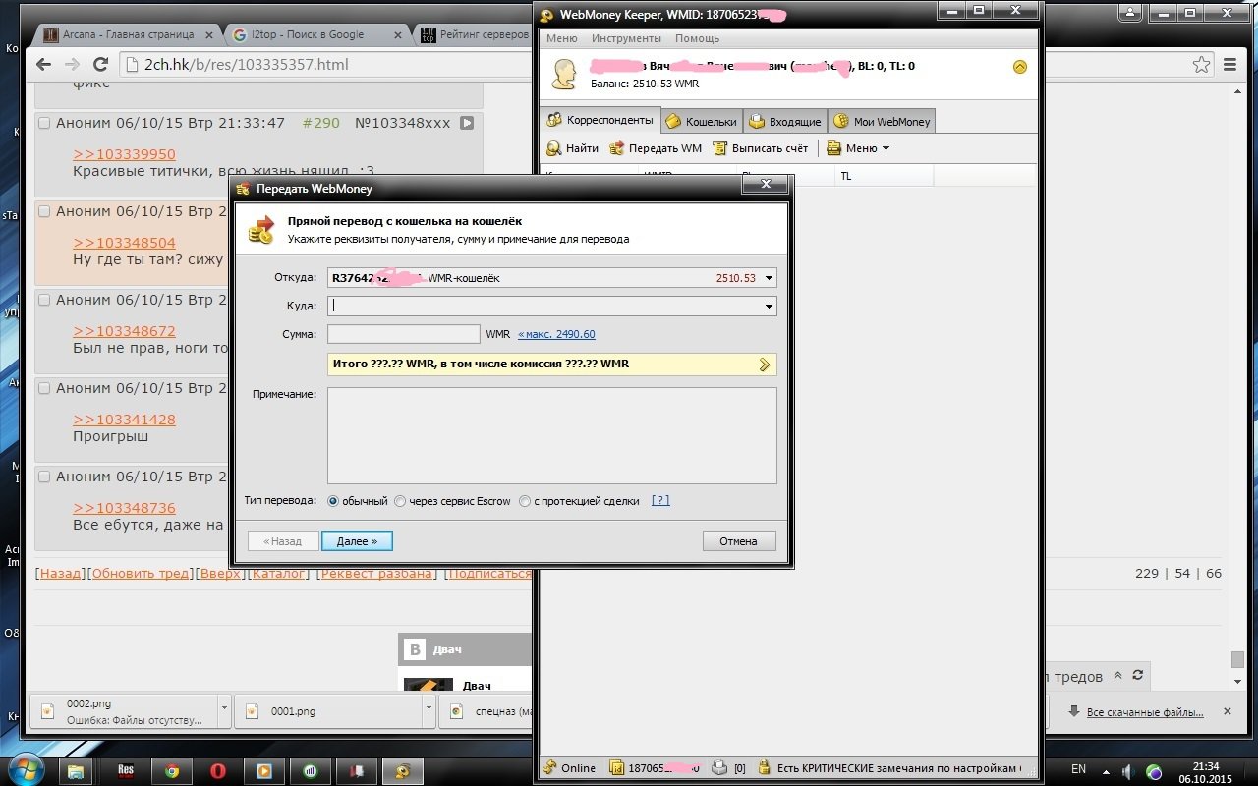Viewport: 1258px width, 786px height.
Task: Open the 0002.png download options arrow
Action: 224,707
